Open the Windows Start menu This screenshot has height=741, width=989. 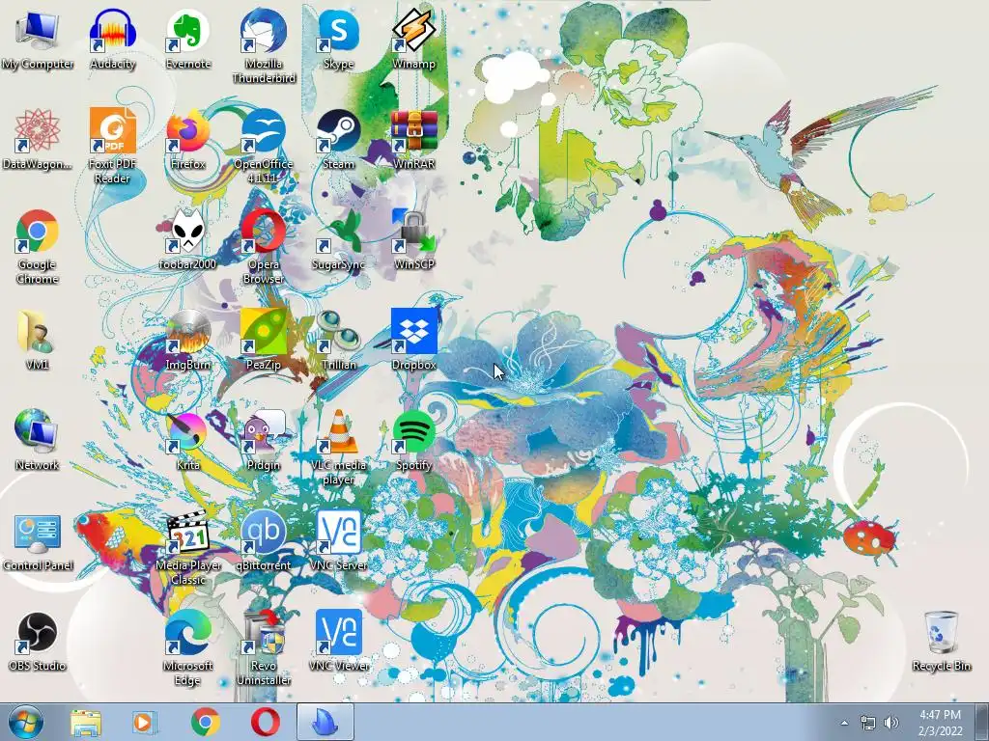[x=26, y=722]
